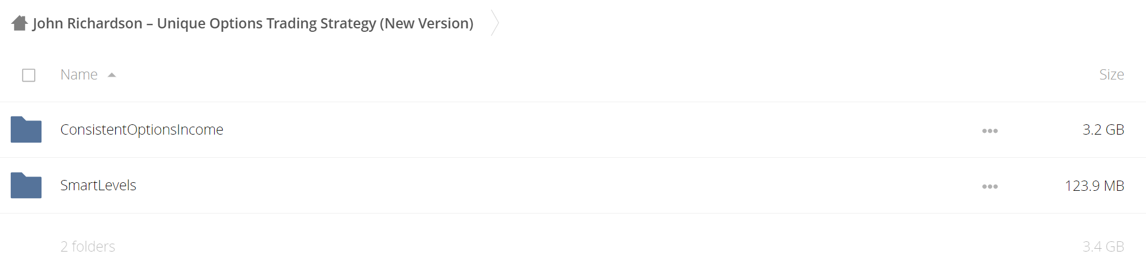Open the SmartLevels folder name link
The width and height of the screenshot is (1146, 272).
click(98, 185)
